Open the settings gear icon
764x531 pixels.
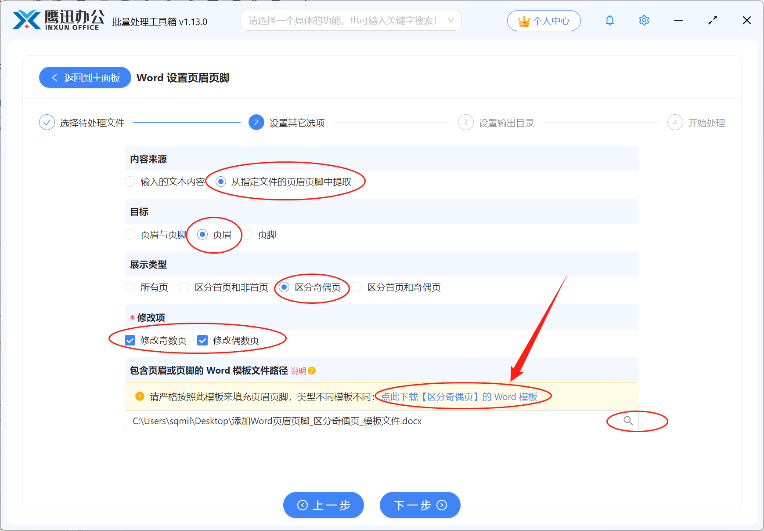(644, 20)
